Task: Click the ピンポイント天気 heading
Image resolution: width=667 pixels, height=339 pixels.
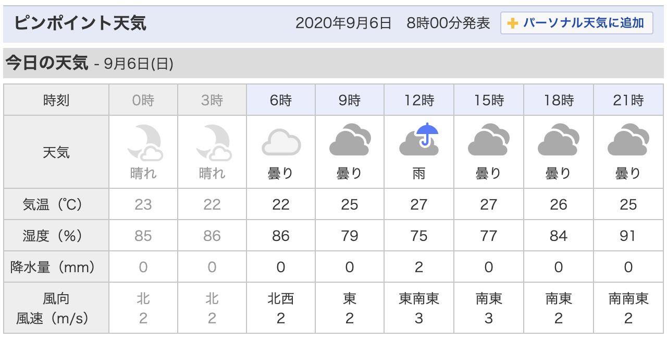Action: coord(80,23)
